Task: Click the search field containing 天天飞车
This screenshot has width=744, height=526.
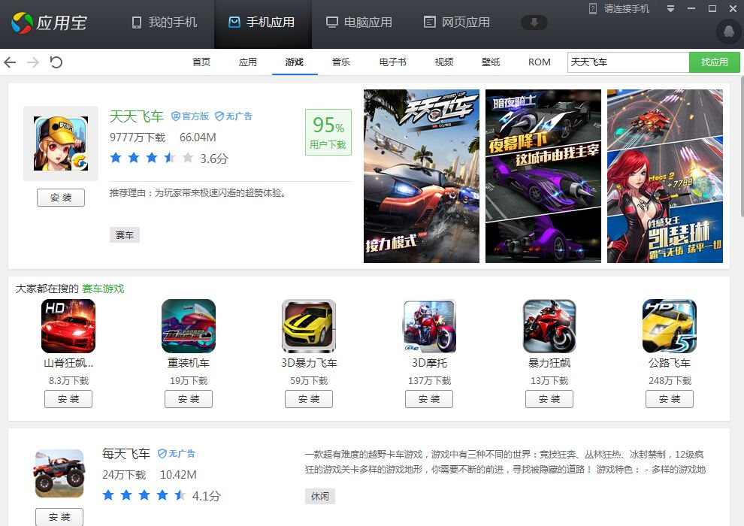Action: [x=628, y=62]
